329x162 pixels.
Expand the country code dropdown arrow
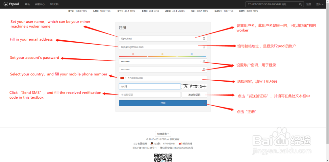pyautogui.click(x=125, y=78)
